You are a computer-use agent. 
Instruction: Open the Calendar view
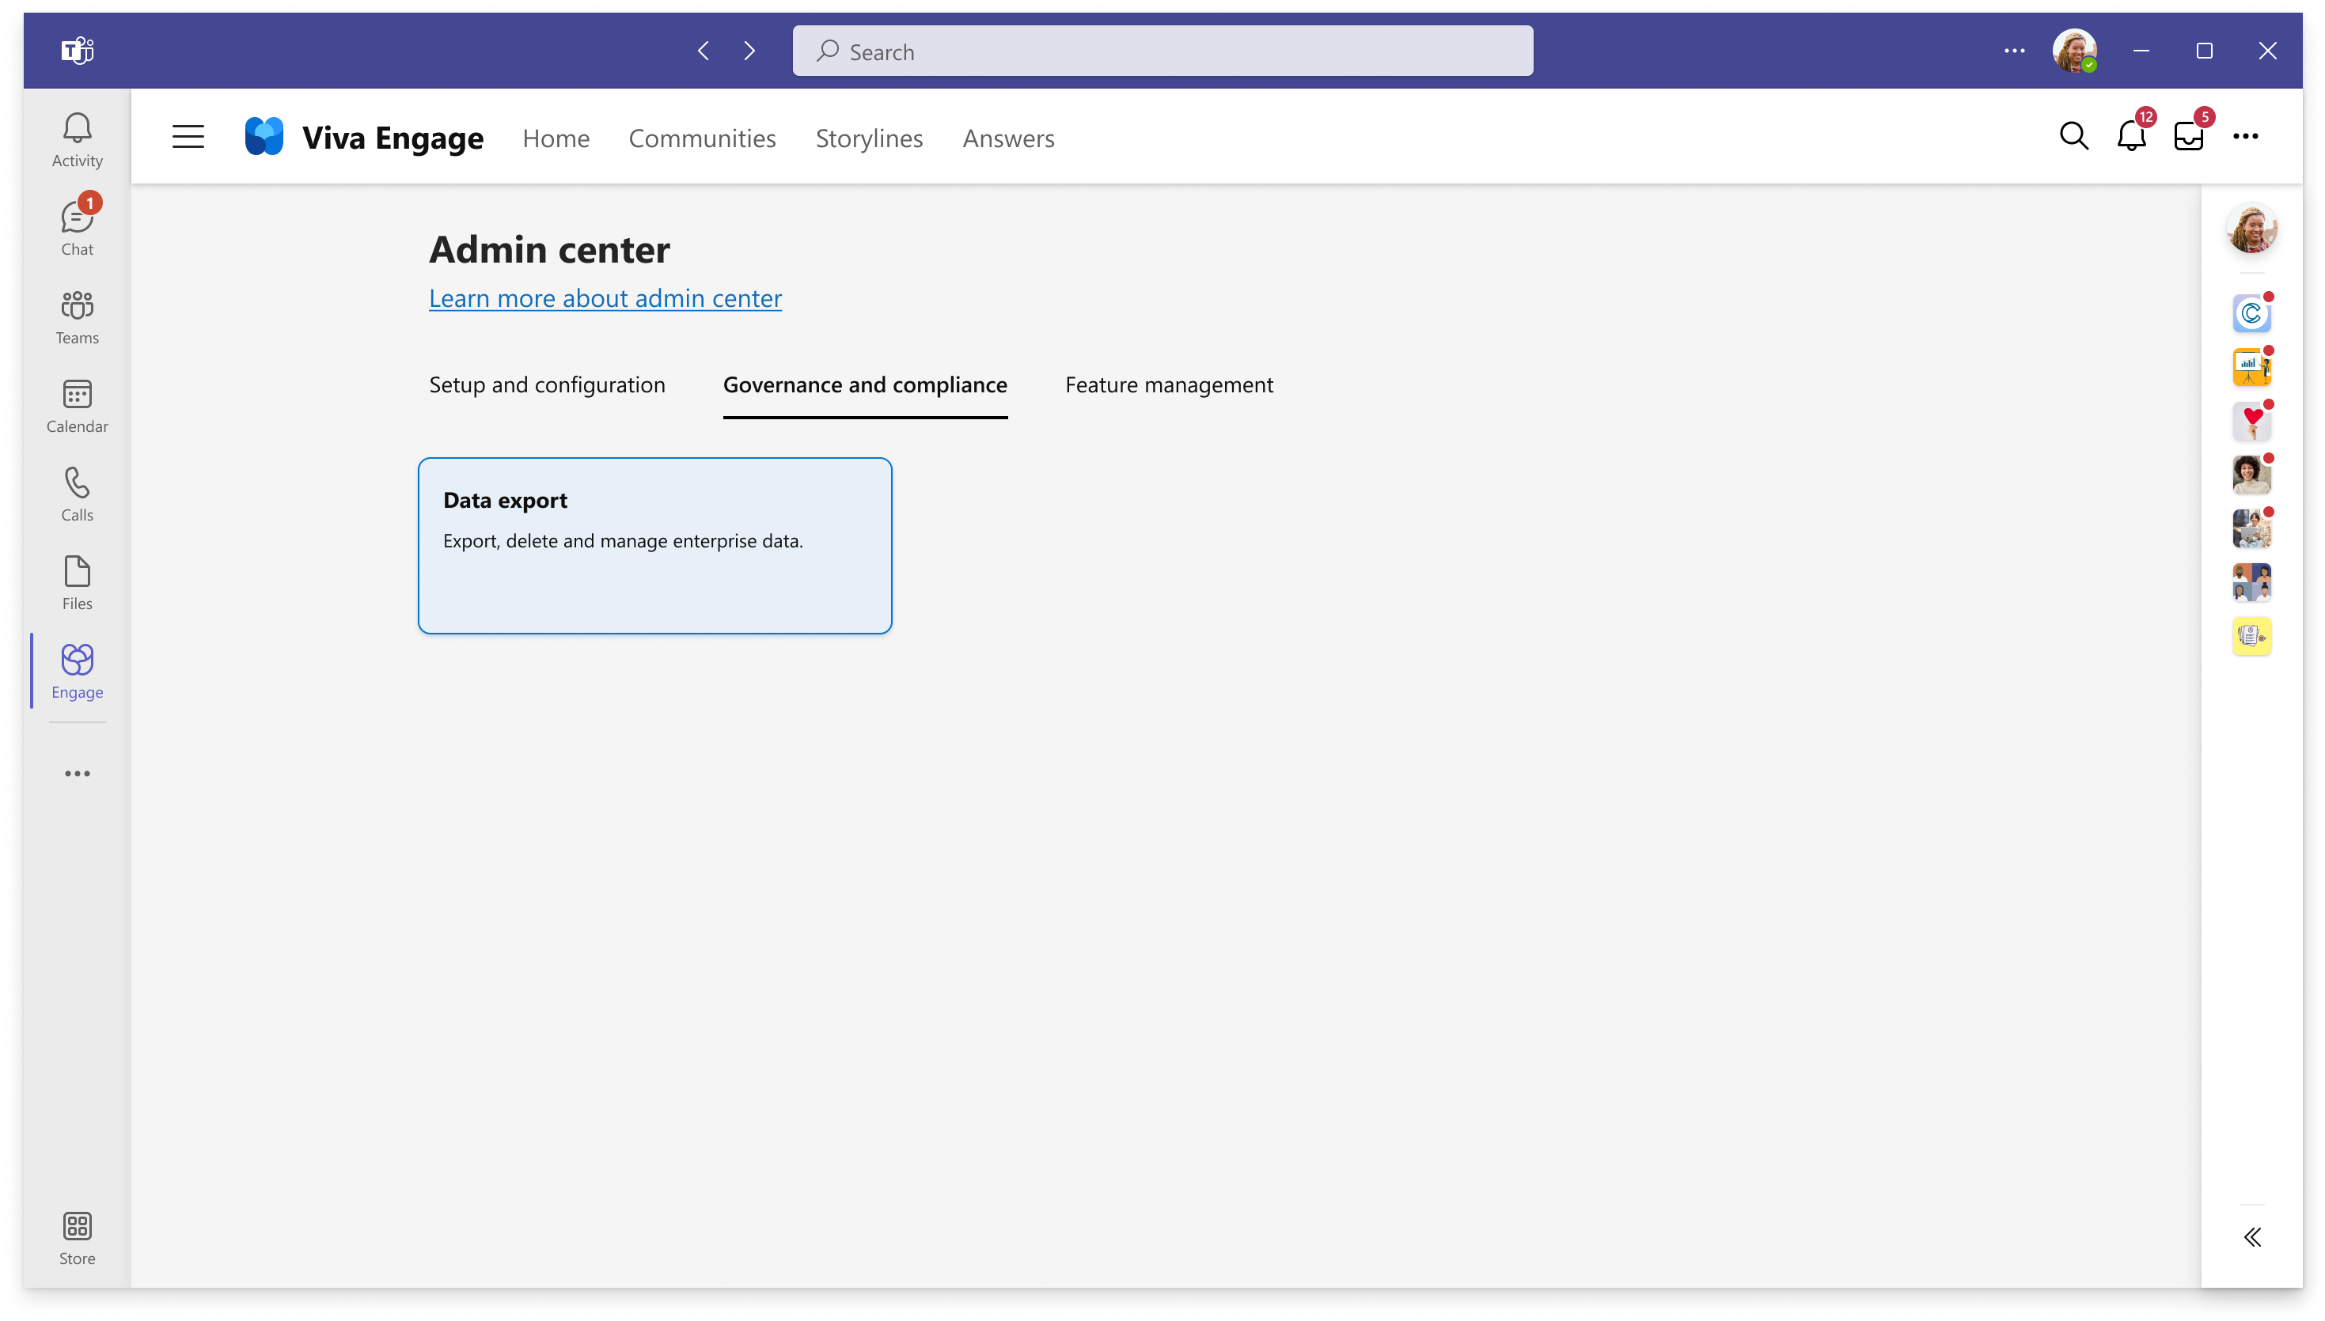[x=77, y=405]
